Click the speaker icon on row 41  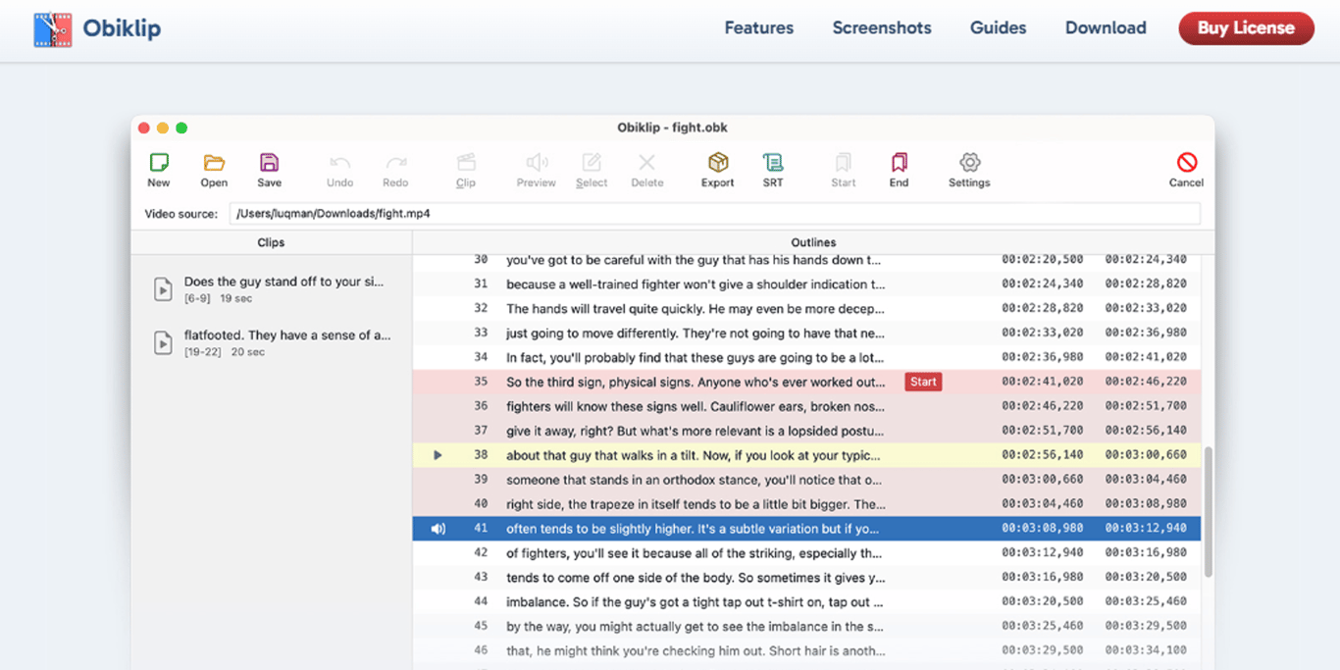tap(438, 529)
